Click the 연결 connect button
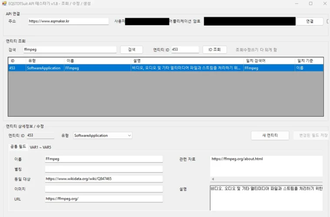Image resolution: width=330 pixels, height=217 pixels. [310, 21]
